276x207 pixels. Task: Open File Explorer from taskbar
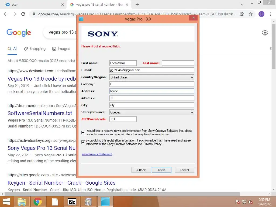[x=22, y=202]
